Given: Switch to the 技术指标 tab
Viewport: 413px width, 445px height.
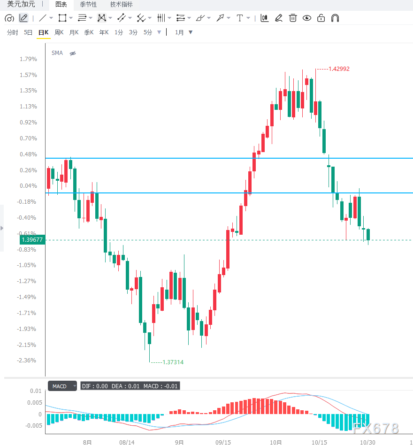Looking at the screenshot, I should pyautogui.click(x=121, y=5).
